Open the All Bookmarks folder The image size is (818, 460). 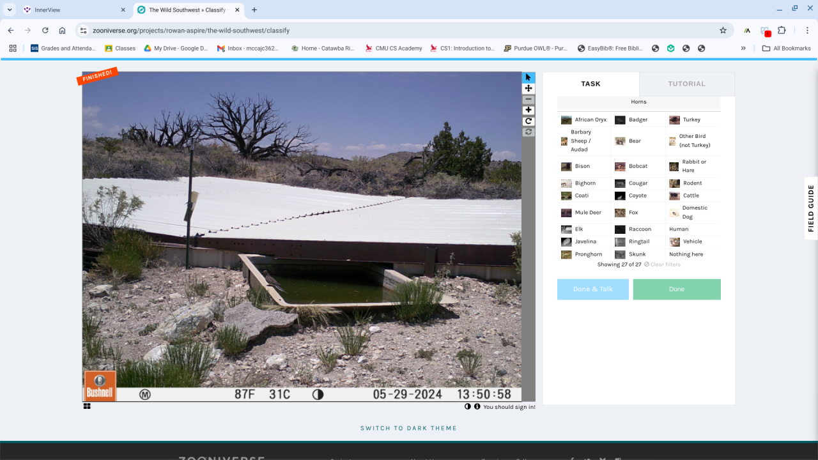click(786, 48)
